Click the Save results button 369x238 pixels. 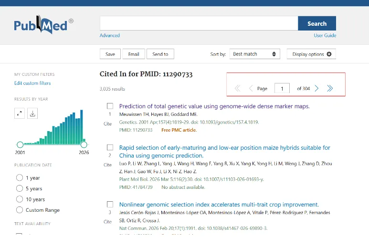pyautogui.click(x=110, y=54)
